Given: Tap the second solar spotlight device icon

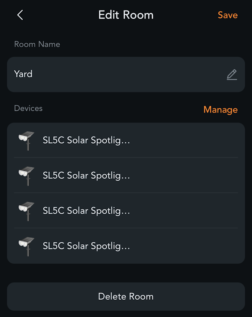Looking at the screenshot, I should tap(26, 176).
